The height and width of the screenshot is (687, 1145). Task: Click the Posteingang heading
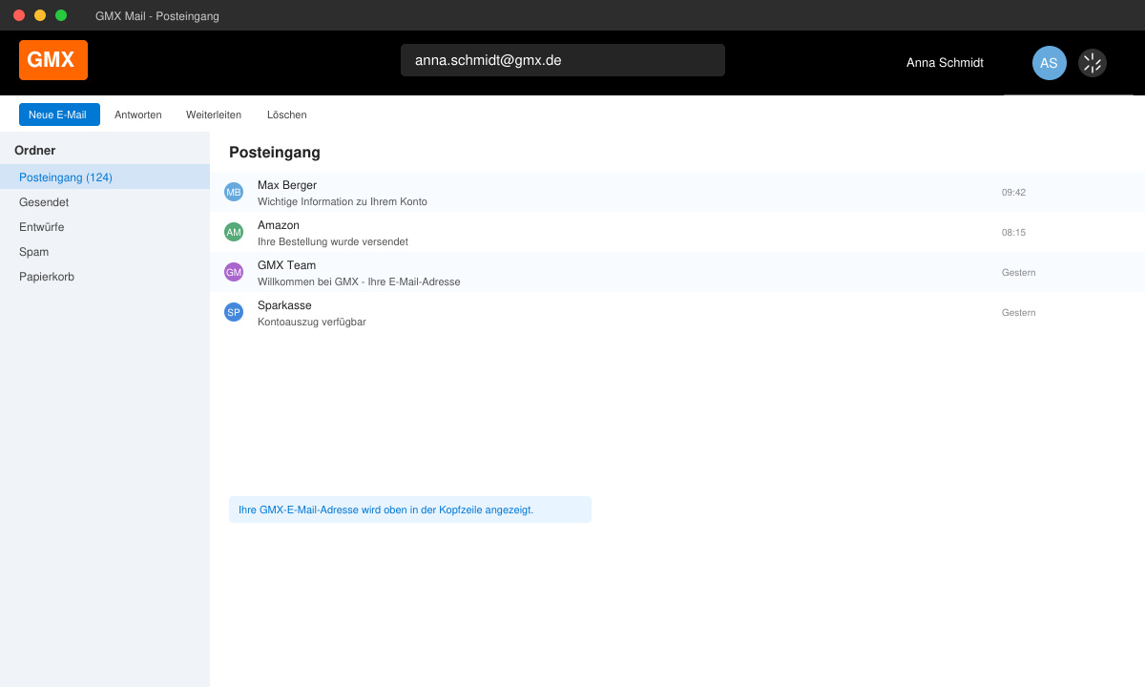(275, 153)
